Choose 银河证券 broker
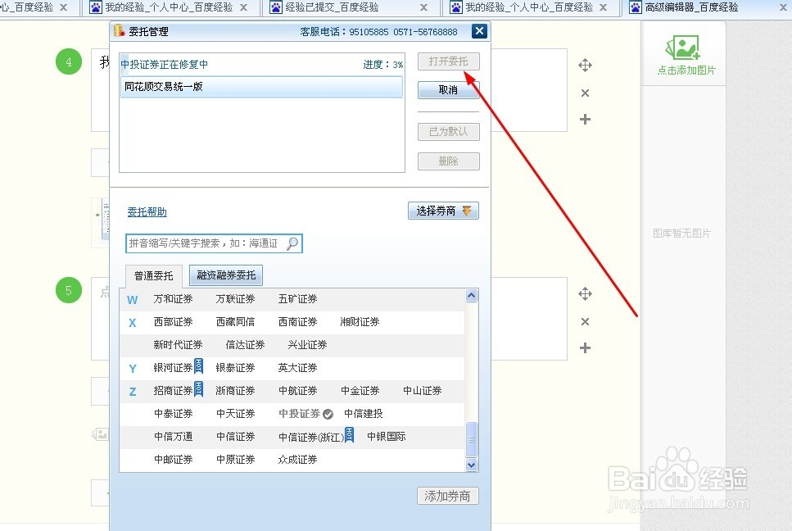 pyautogui.click(x=174, y=368)
